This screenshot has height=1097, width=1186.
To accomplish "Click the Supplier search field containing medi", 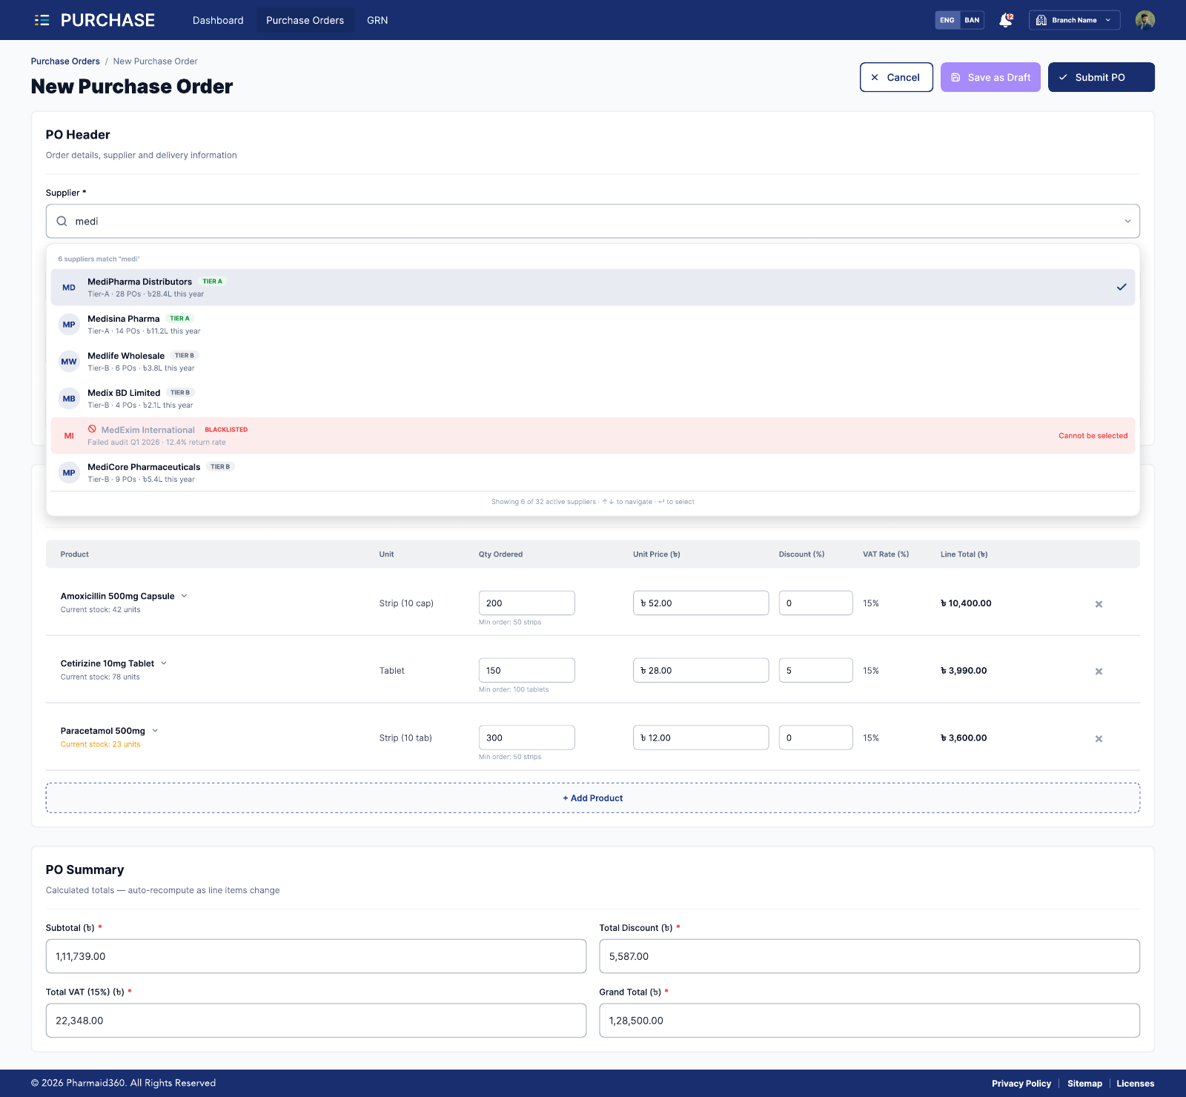I will coord(593,221).
